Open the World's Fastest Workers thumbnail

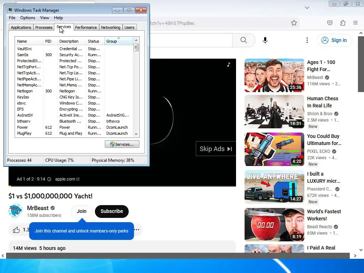274,225
